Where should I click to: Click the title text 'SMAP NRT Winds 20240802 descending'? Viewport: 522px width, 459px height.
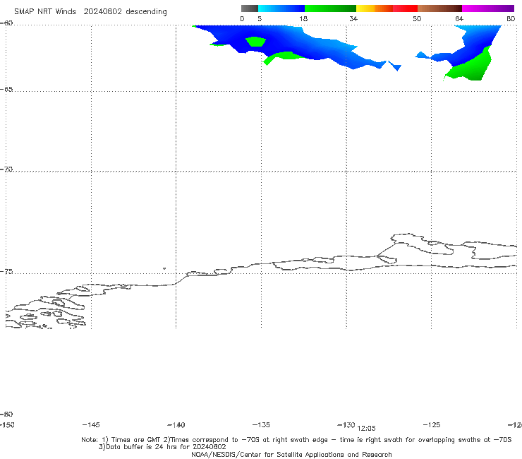coord(90,11)
